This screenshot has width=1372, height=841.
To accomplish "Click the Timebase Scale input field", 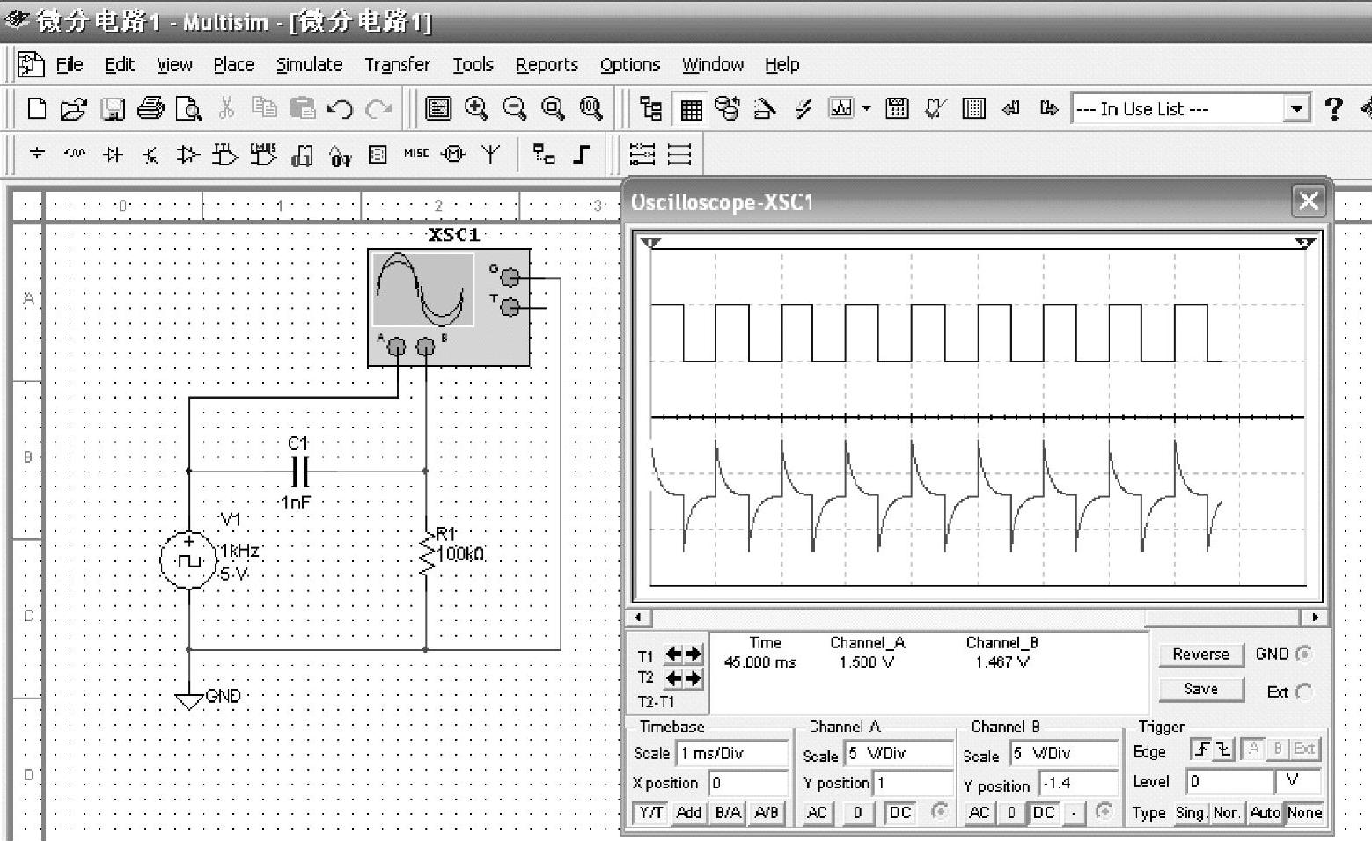I will tap(731, 753).
